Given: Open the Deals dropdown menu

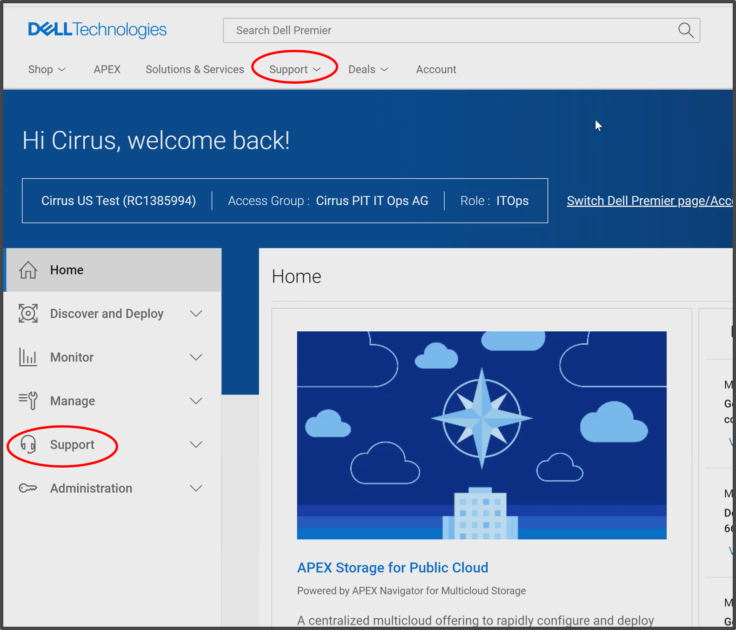Looking at the screenshot, I should coord(368,69).
